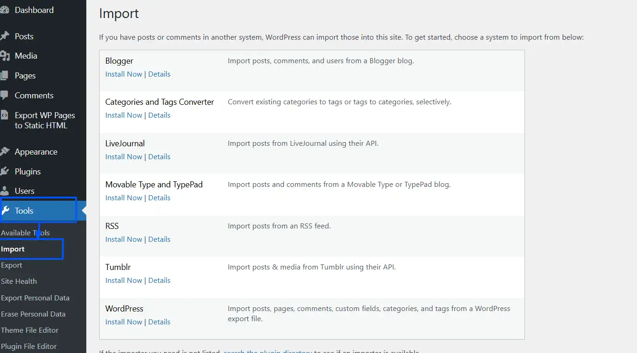Image resolution: width=637 pixels, height=353 pixels.
Task: Open the Export submenu item
Action: click(12, 265)
